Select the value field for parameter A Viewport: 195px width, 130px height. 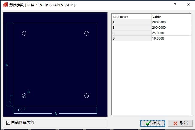(171, 22)
